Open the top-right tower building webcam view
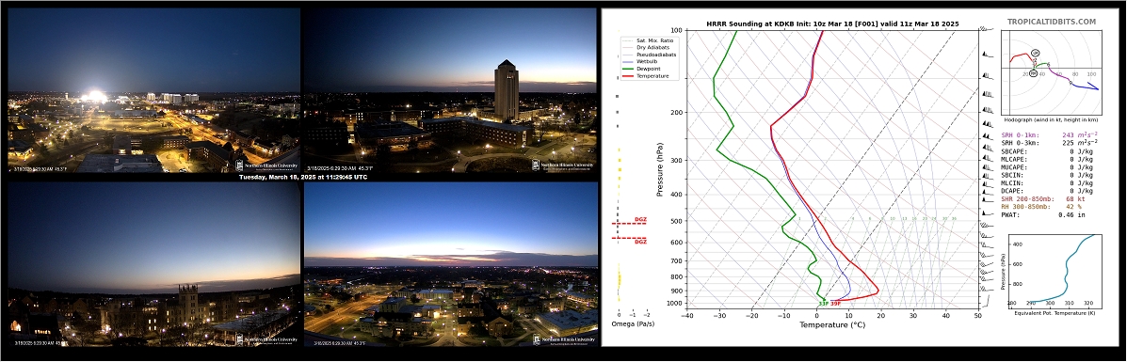The width and height of the screenshot is (1127, 362). click(x=450, y=89)
